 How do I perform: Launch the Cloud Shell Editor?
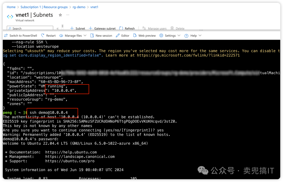pos(123,36)
